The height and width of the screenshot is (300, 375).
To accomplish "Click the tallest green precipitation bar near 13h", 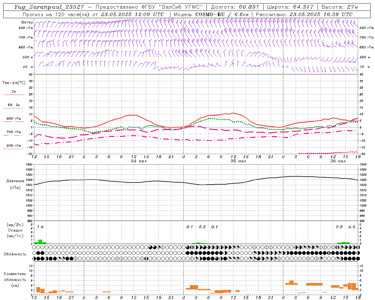I will coord(40,242).
